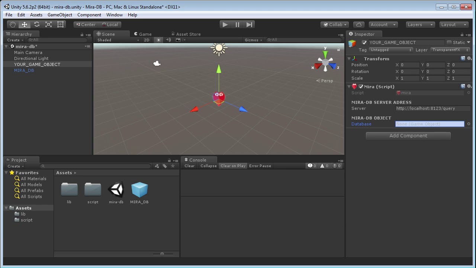Open the GameObject menu
Image resolution: width=476 pixels, height=268 pixels.
pyautogui.click(x=59, y=15)
